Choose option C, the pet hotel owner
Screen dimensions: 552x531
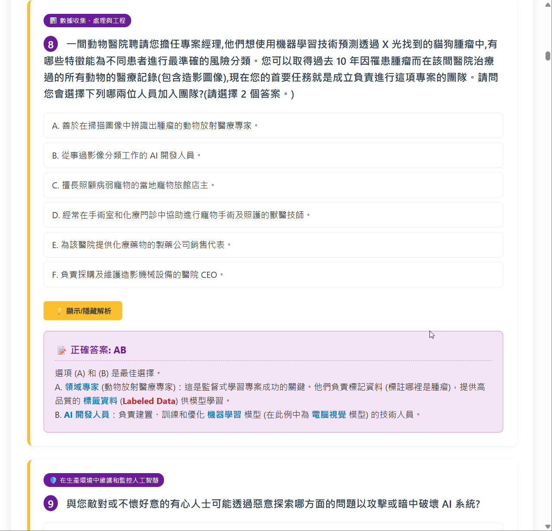click(x=273, y=185)
